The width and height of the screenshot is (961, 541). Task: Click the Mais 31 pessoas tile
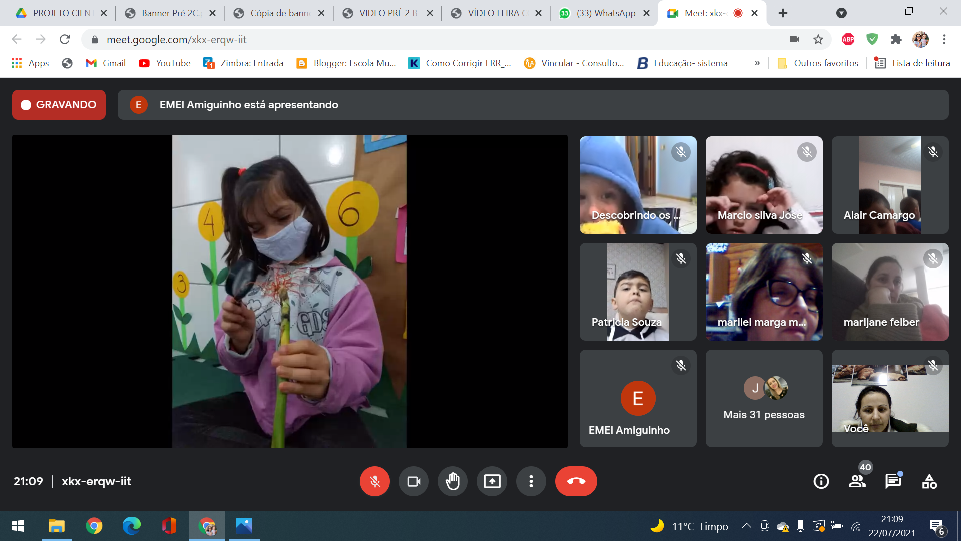764,399
